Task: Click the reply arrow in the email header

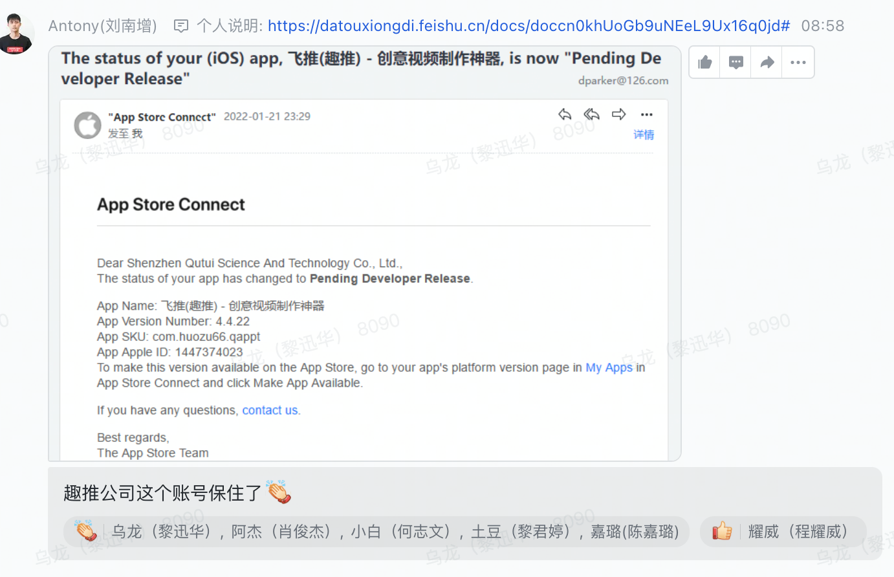Action: coord(565,114)
